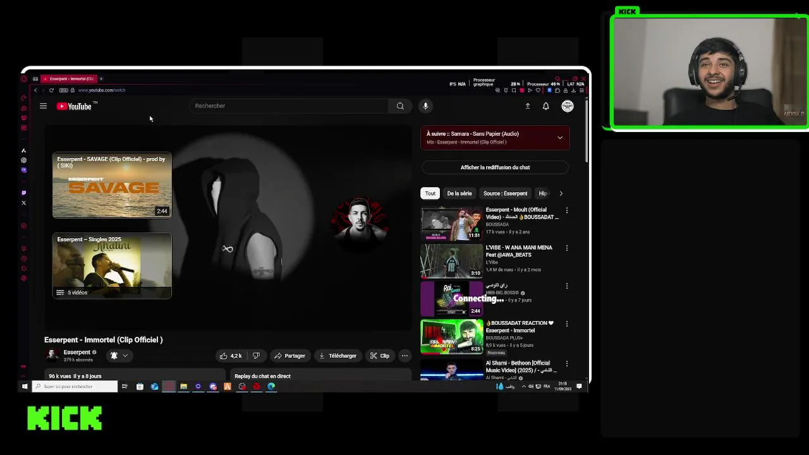Image resolution: width=809 pixels, height=455 pixels.
Task: Open the YouTube create/upload icon
Action: click(x=528, y=106)
